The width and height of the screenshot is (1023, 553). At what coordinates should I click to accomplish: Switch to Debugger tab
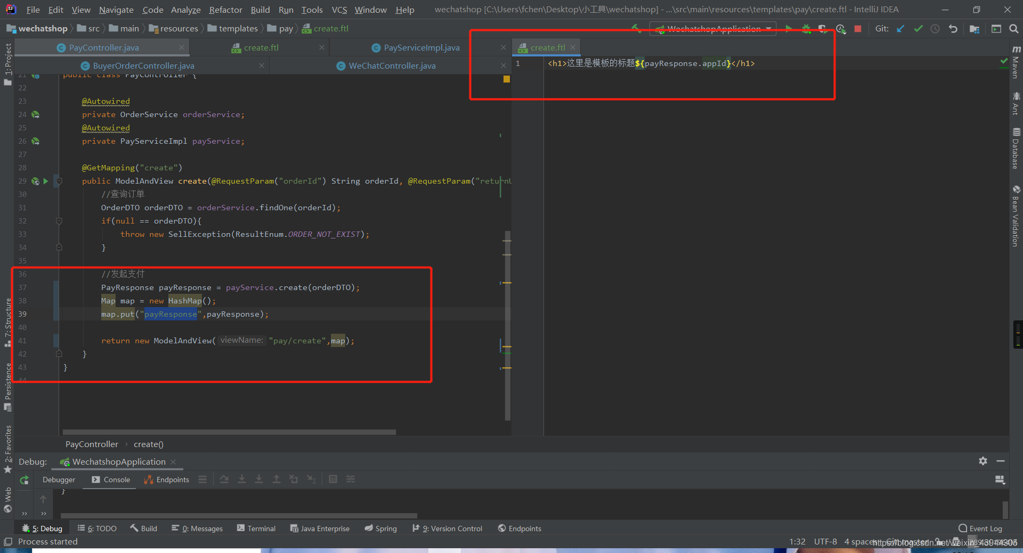point(59,480)
